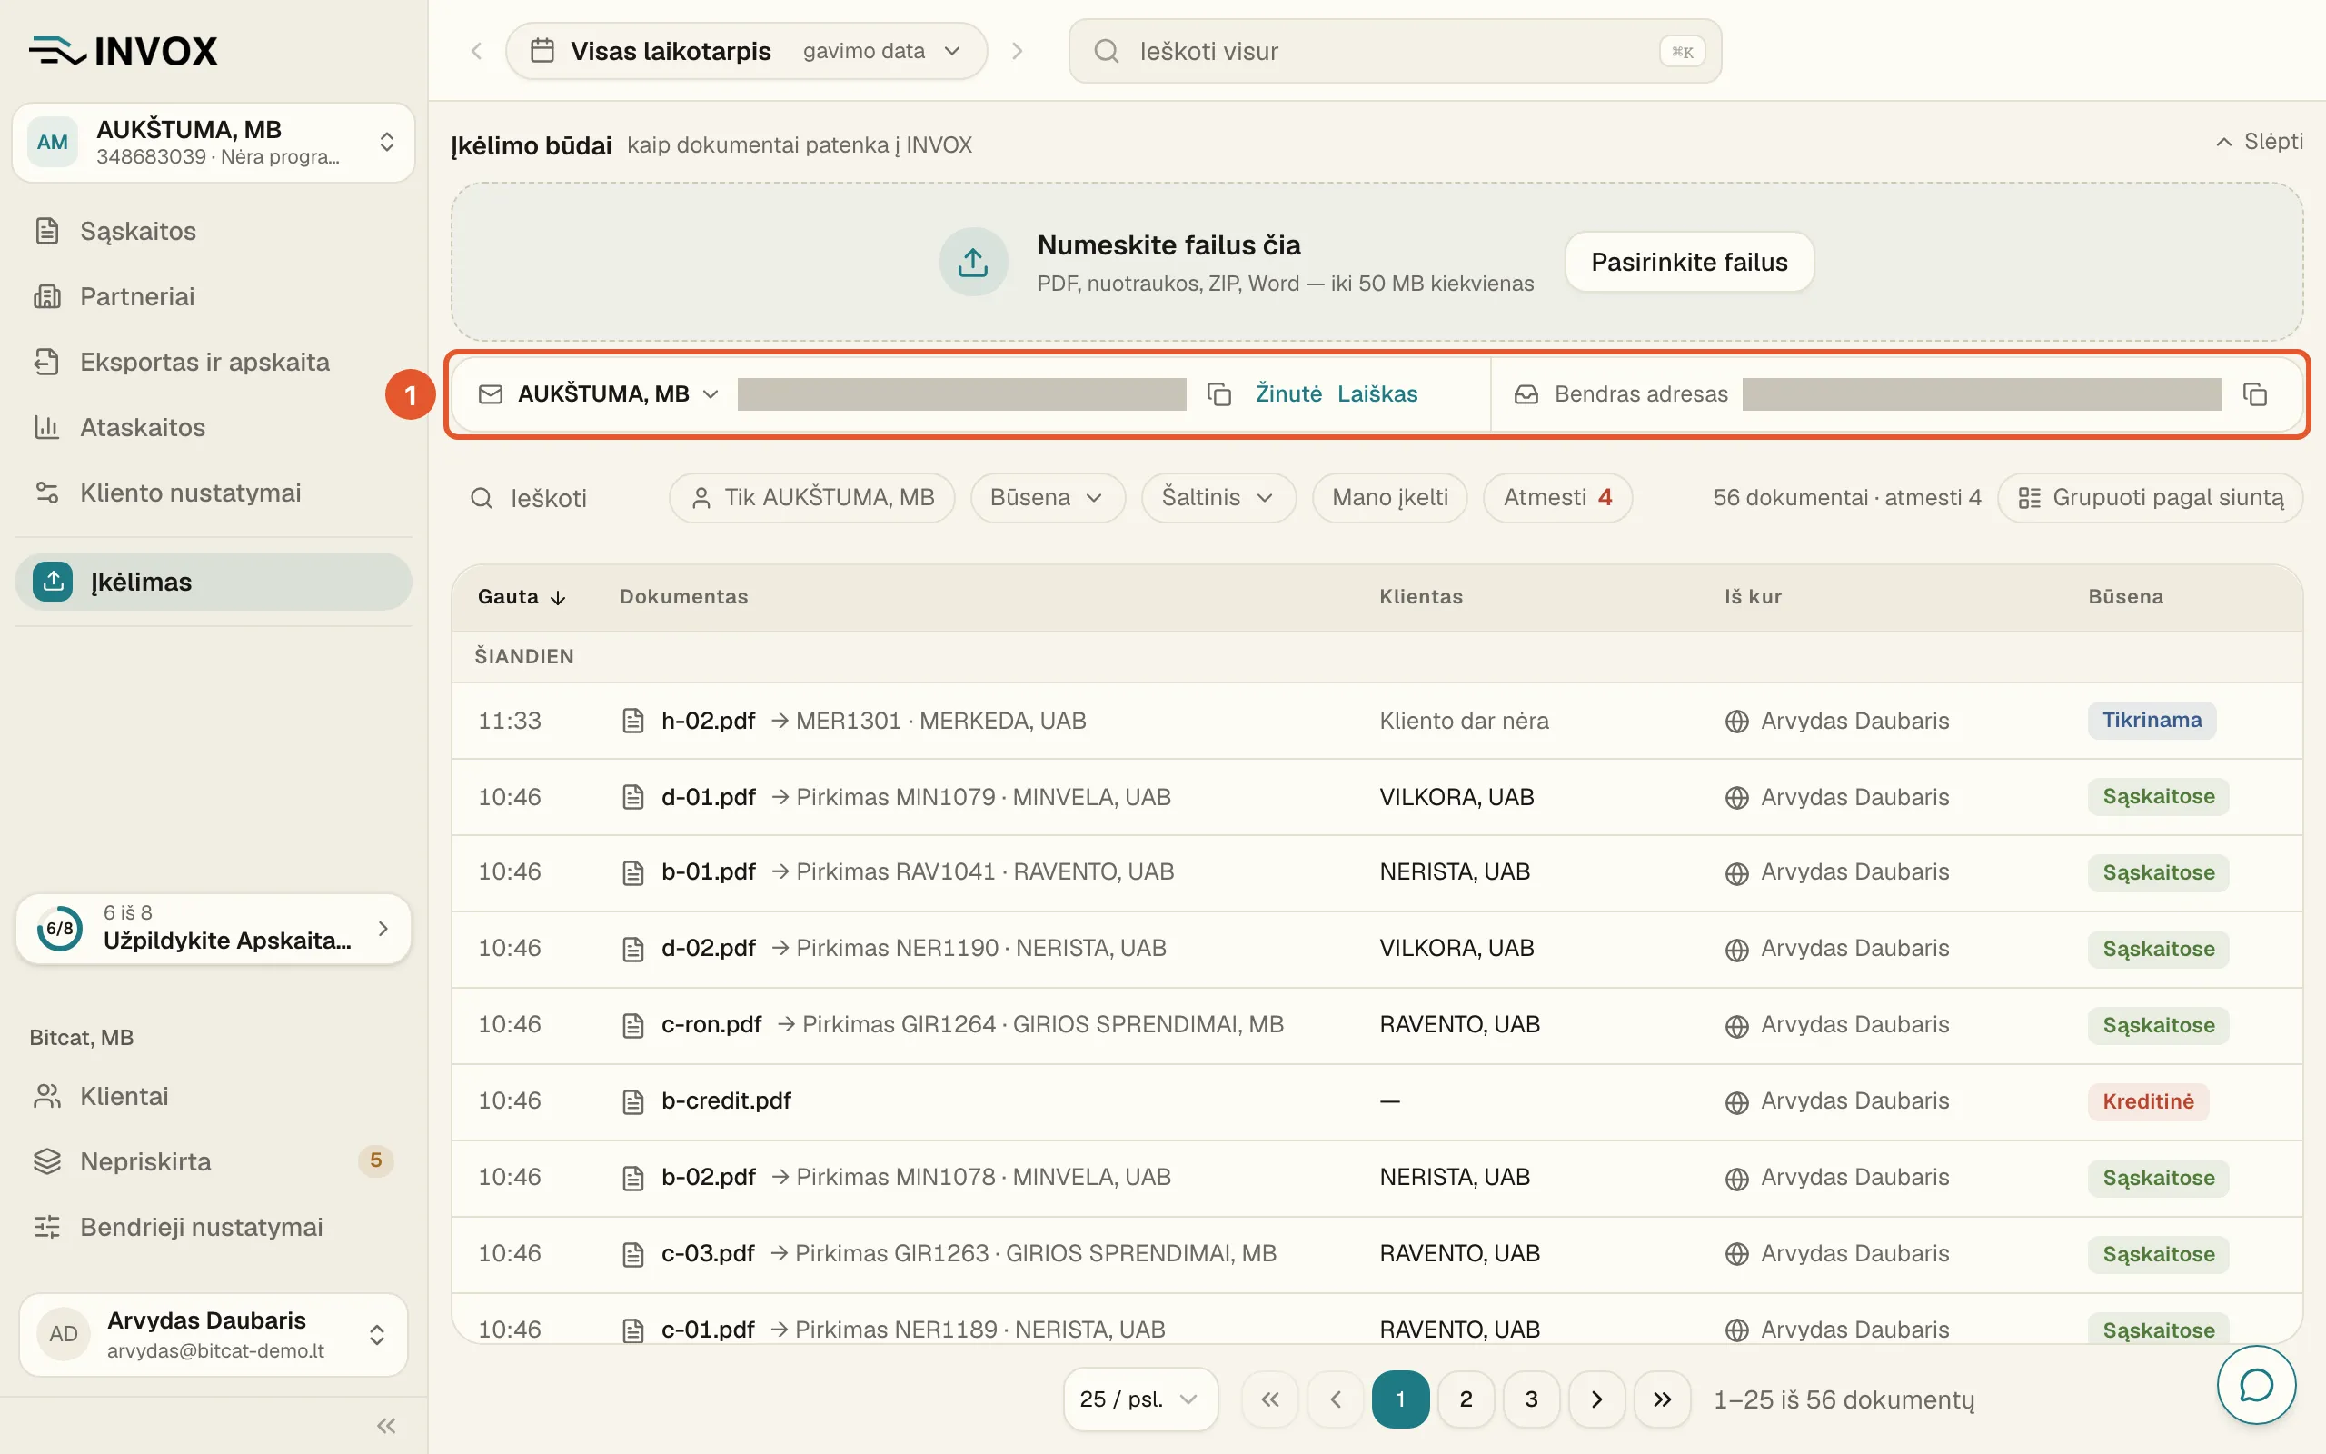Image resolution: width=2326 pixels, height=1454 pixels.
Task: Click globe icon in b-credit.pdf row
Action: [x=1735, y=1102]
